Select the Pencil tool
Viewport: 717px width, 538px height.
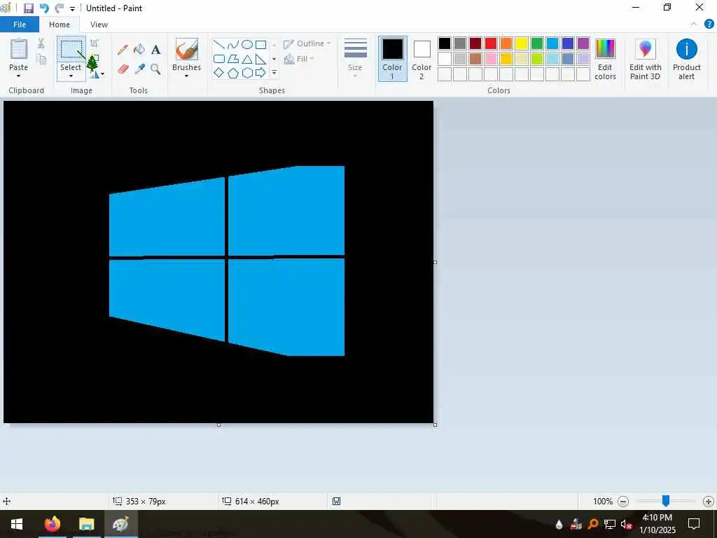point(123,50)
